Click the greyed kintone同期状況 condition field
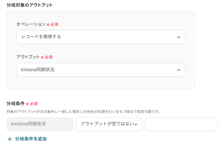The width and height of the screenshot is (220, 143). coord(40,124)
